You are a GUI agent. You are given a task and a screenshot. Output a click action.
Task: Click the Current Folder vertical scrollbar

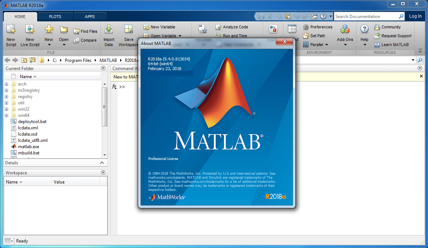coord(105,106)
